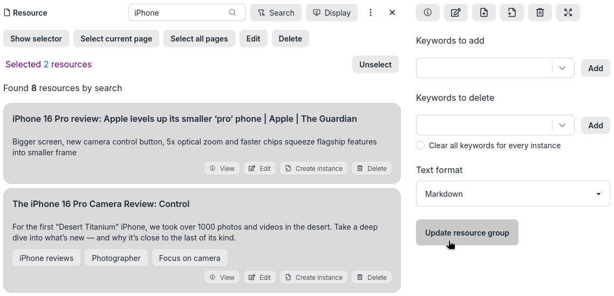614x296 pixels.
Task: Click the trash icon in the right toolbar
Action: click(x=540, y=12)
